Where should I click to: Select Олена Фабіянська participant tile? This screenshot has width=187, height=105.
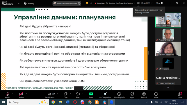[168, 78]
